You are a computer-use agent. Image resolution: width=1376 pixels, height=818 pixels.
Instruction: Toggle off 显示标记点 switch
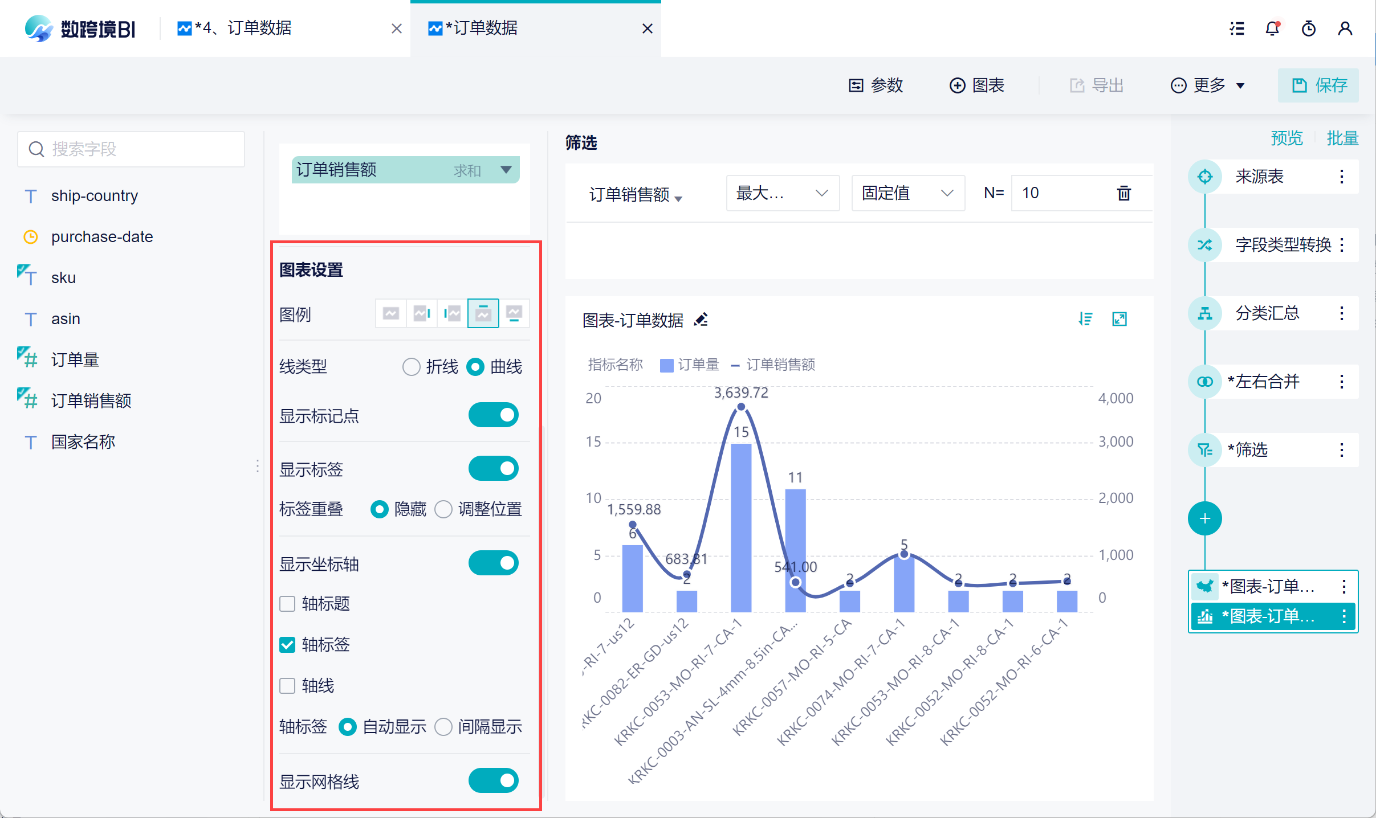click(x=493, y=415)
